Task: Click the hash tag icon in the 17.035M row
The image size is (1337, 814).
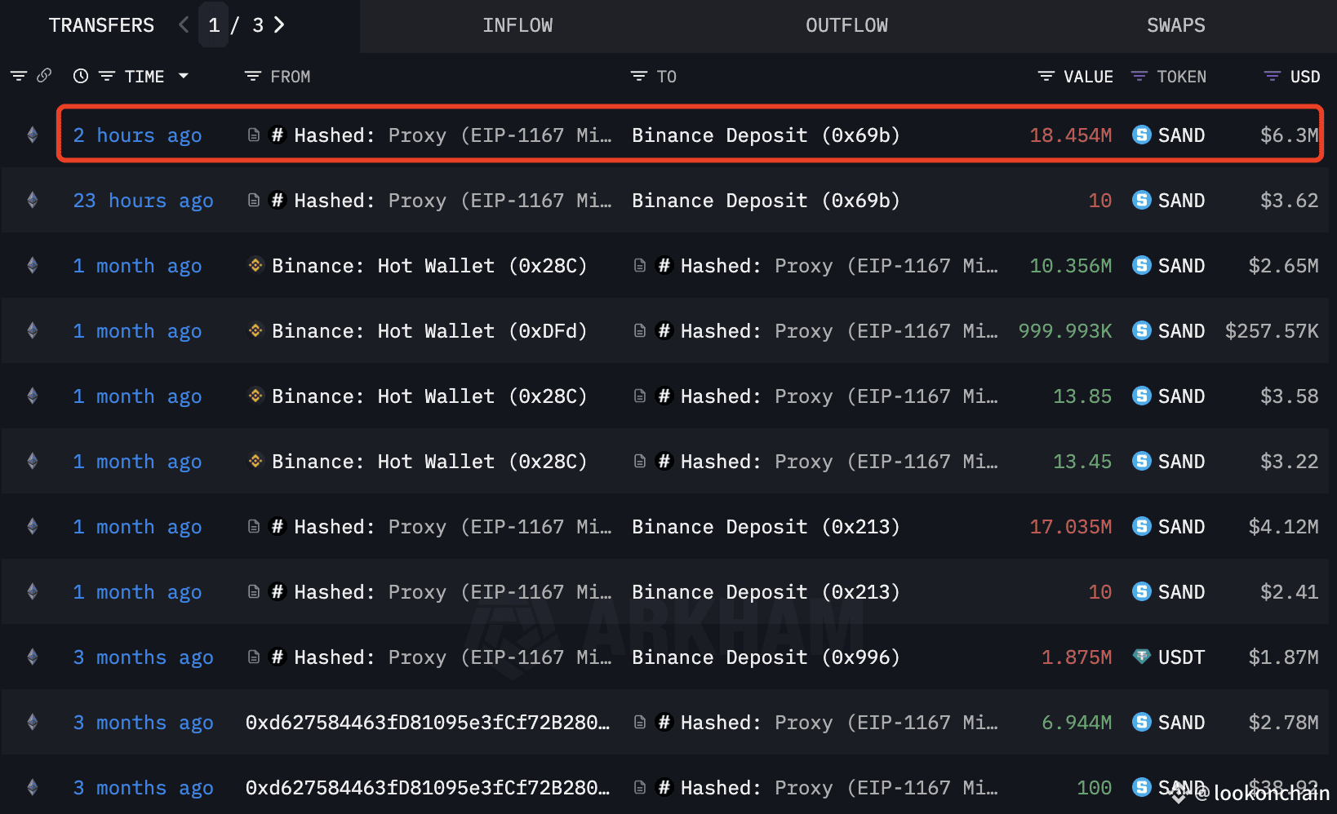Action: [x=278, y=526]
